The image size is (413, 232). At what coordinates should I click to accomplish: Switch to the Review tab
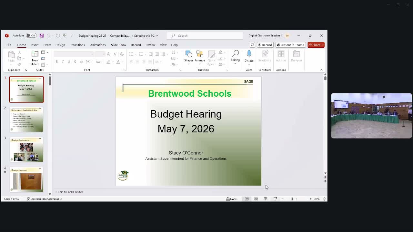click(150, 45)
